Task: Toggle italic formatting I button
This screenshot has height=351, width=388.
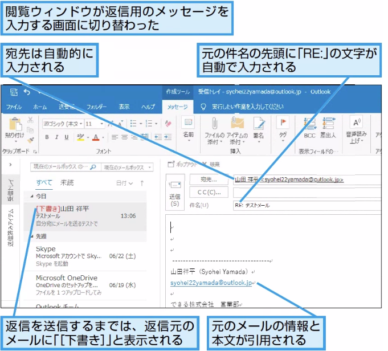Action: click(56, 137)
